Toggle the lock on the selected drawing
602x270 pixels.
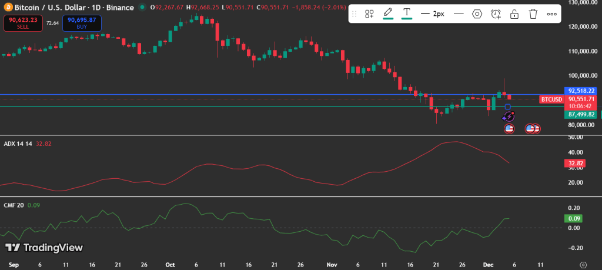[x=514, y=14]
